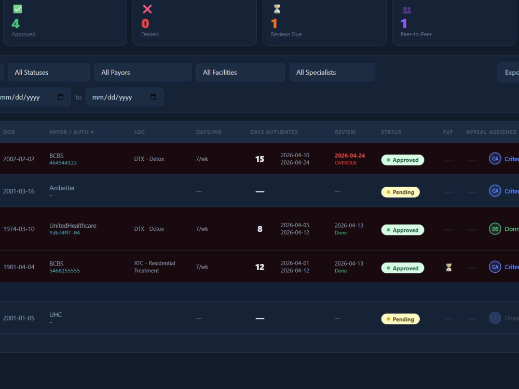This screenshot has height=389, width=519.
Task: Click DOB 2001-01-05 cell
Action: 19,318
